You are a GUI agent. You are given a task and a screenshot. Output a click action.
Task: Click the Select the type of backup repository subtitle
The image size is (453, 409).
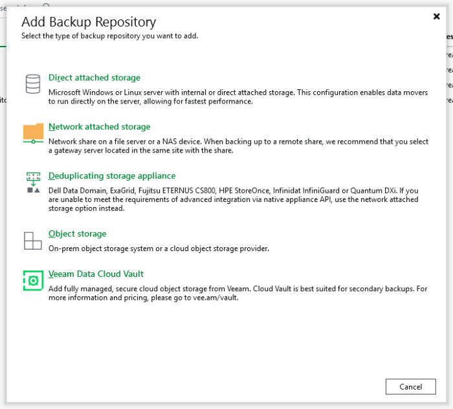pyautogui.click(x=109, y=36)
